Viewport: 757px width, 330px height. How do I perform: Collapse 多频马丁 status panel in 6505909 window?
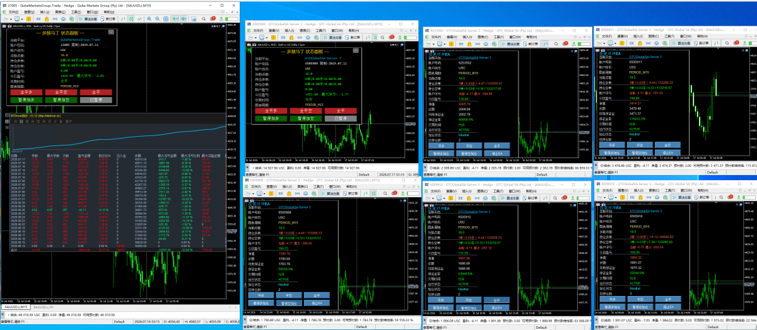[356, 51]
